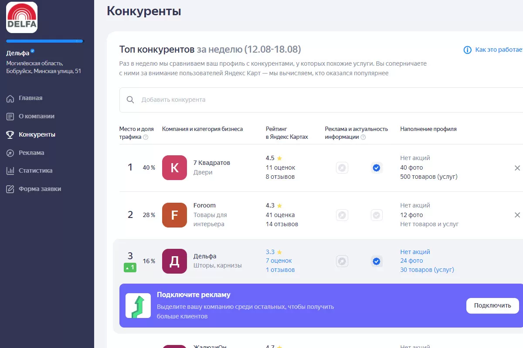
Task: Click the profile completion progress bar
Action: pyautogui.click(x=44, y=41)
